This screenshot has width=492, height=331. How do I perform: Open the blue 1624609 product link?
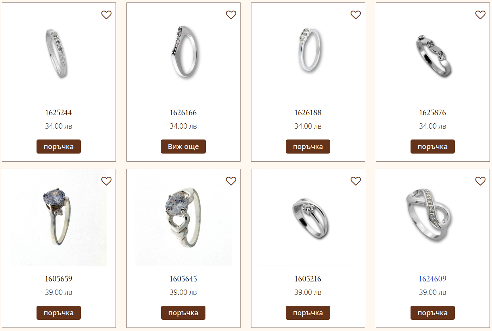433,279
